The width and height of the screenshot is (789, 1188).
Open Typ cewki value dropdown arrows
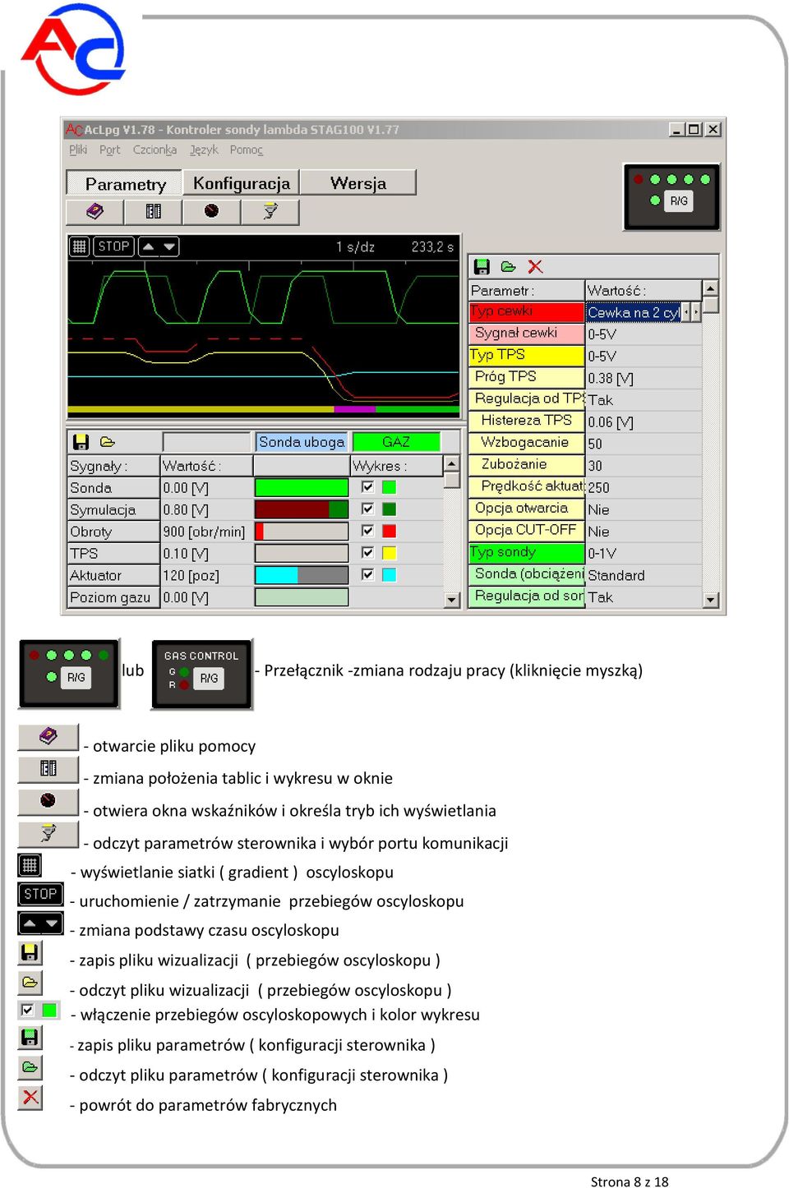[692, 312]
